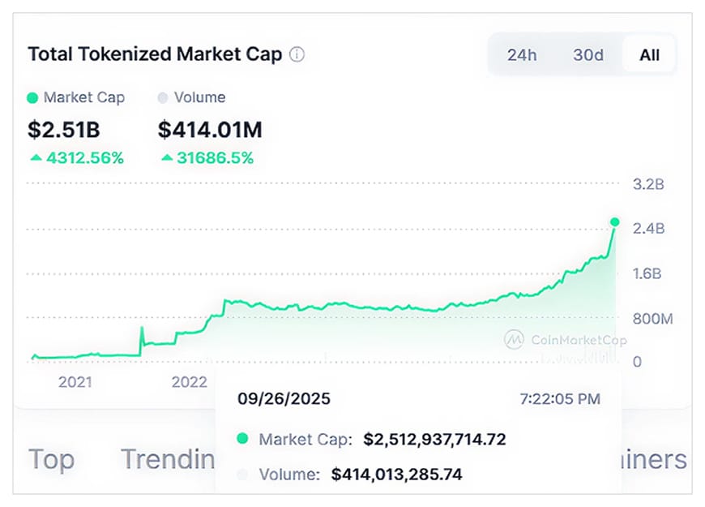Click the 2022 label on the time axis

click(189, 382)
